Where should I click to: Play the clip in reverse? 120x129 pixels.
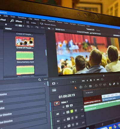(x=87, y=80)
